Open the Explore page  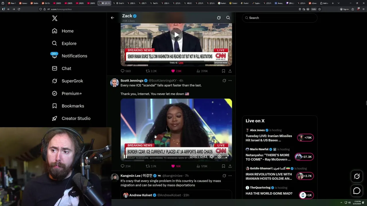tap(64, 43)
